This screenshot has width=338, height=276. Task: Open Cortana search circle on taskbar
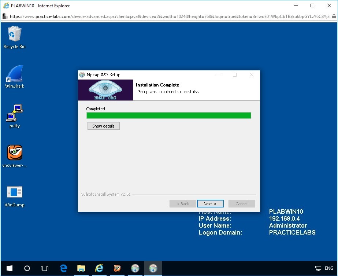(27, 268)
